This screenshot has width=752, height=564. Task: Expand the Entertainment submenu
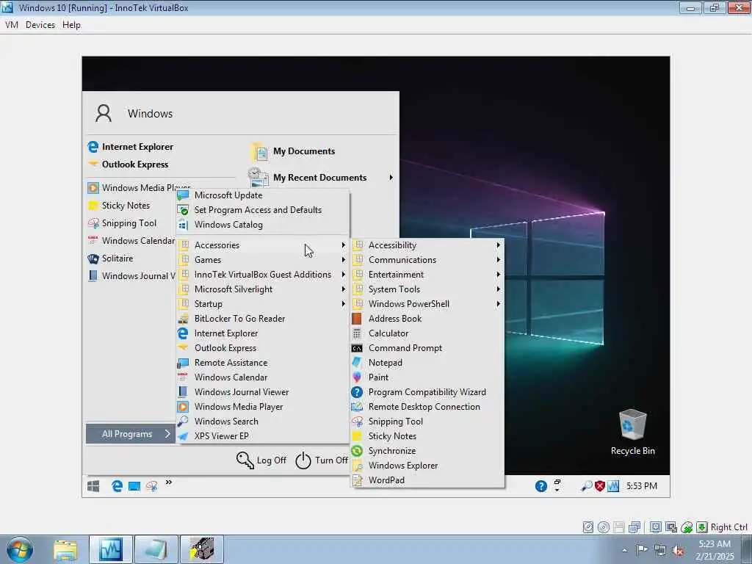tap(427, 275)
